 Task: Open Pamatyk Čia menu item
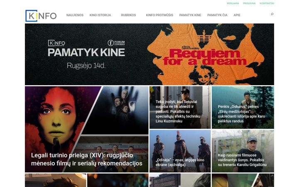pos(217,15)
